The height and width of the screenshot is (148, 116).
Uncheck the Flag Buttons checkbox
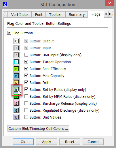tap(9, 33)
